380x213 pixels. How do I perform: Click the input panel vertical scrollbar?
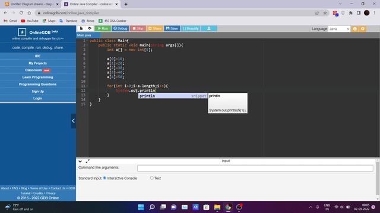378,179
